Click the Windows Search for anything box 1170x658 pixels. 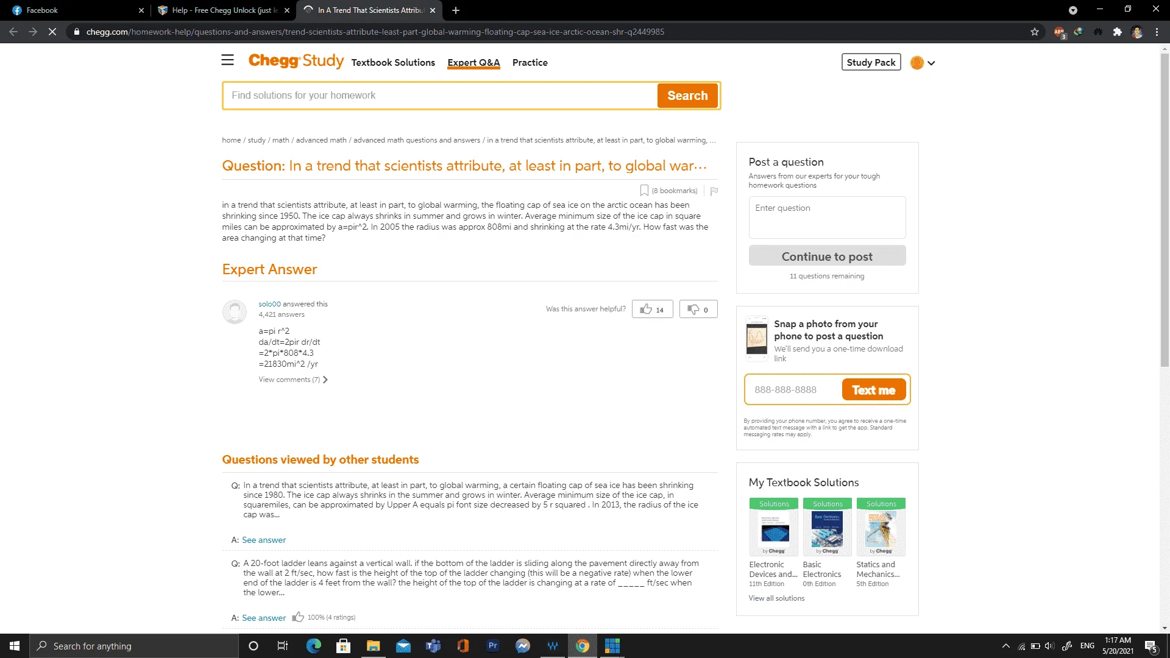point(134,646)
